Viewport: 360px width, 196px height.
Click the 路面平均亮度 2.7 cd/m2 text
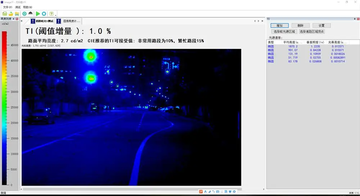(55, 41)
